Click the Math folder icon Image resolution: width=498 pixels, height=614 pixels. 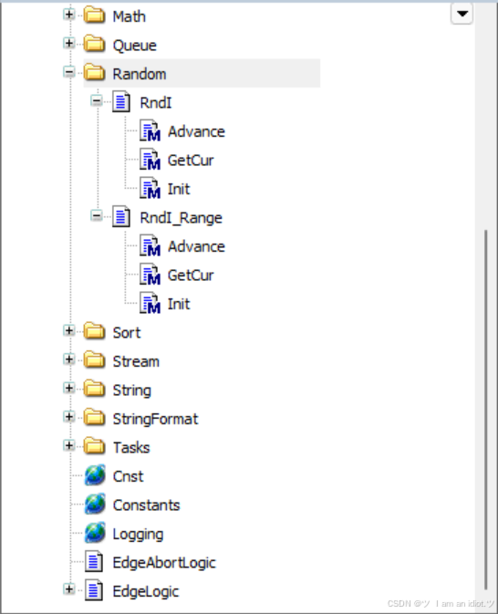pos(94,16)
